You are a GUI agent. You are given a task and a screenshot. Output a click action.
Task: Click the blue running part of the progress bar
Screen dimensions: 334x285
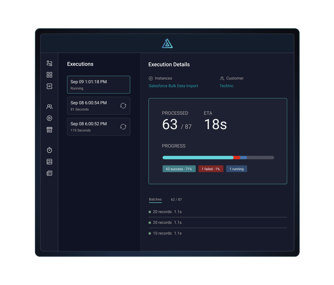click(244, 157)
